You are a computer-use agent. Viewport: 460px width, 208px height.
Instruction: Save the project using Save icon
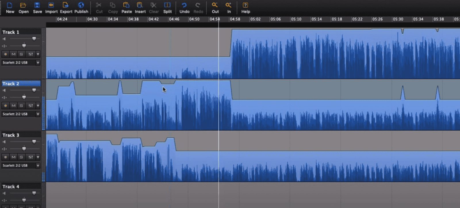click(x=37, y=5)
